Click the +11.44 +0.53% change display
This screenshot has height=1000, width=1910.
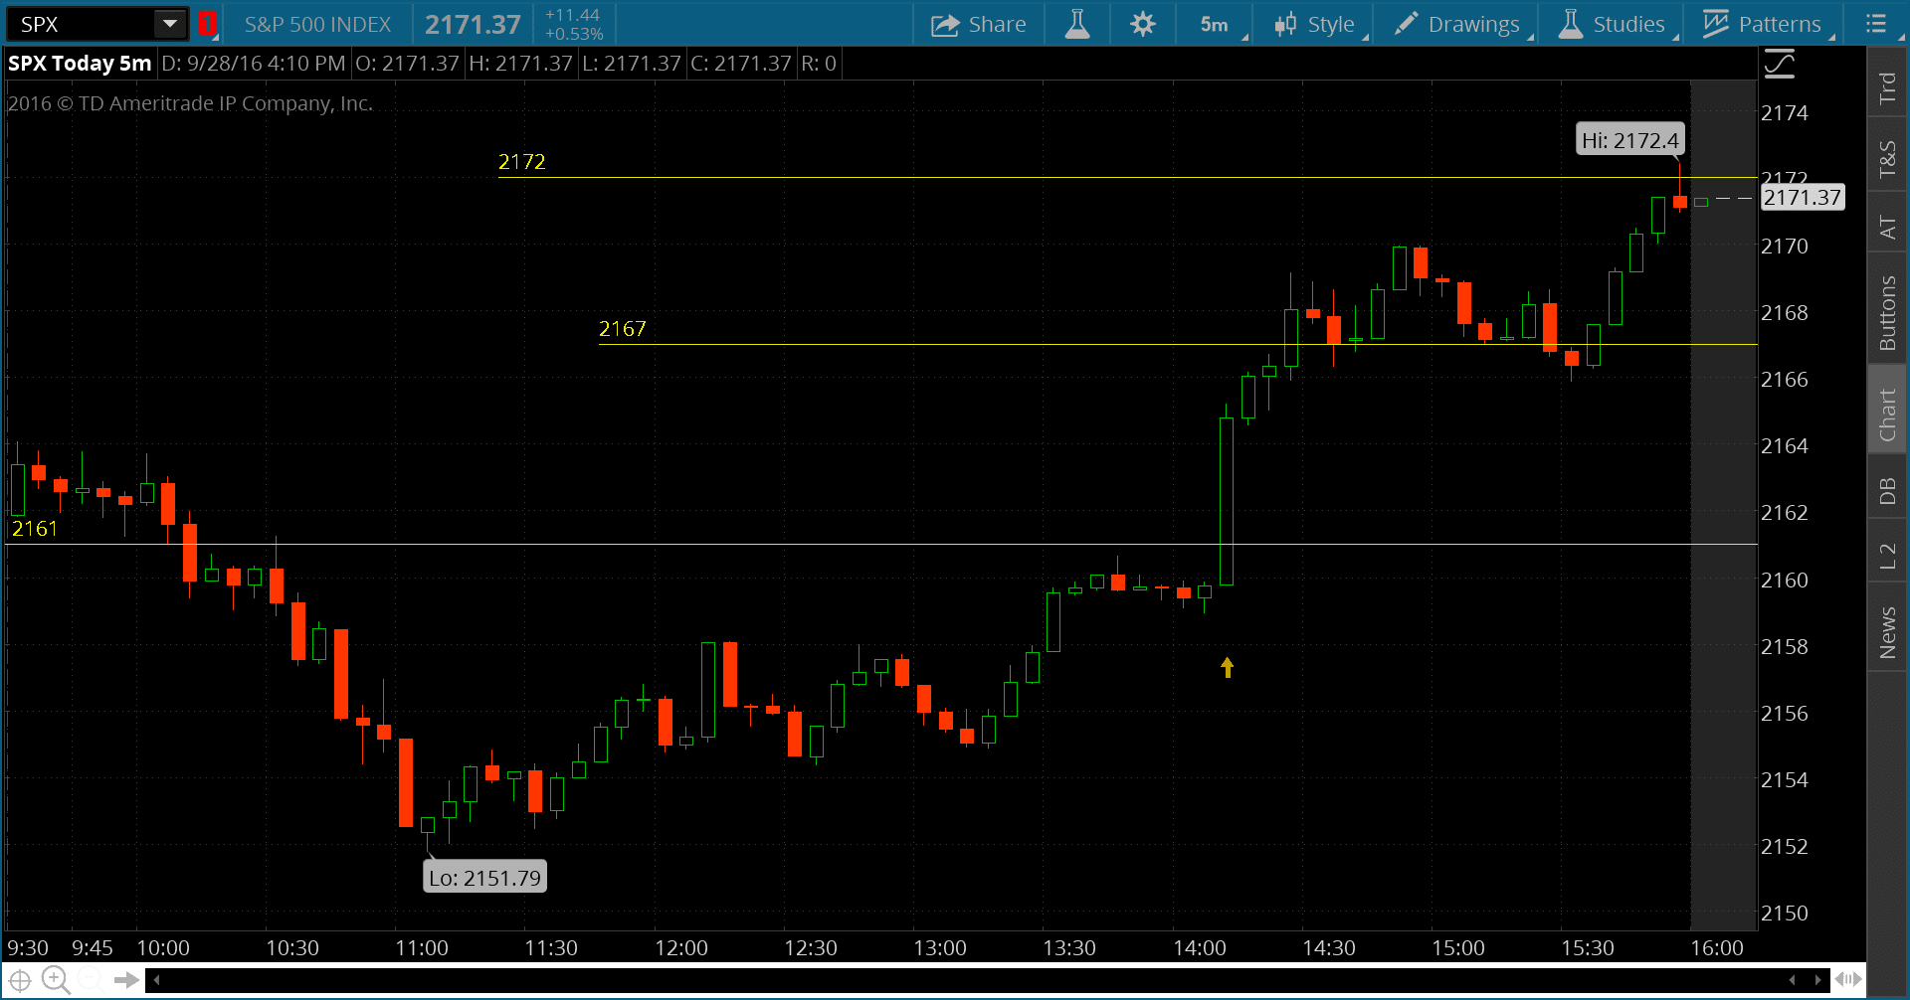click(574, 24)
